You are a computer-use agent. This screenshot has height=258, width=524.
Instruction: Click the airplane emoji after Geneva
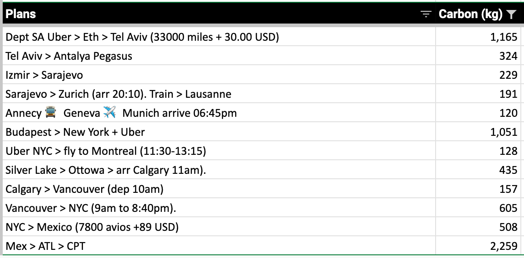[x=109, y=113]
